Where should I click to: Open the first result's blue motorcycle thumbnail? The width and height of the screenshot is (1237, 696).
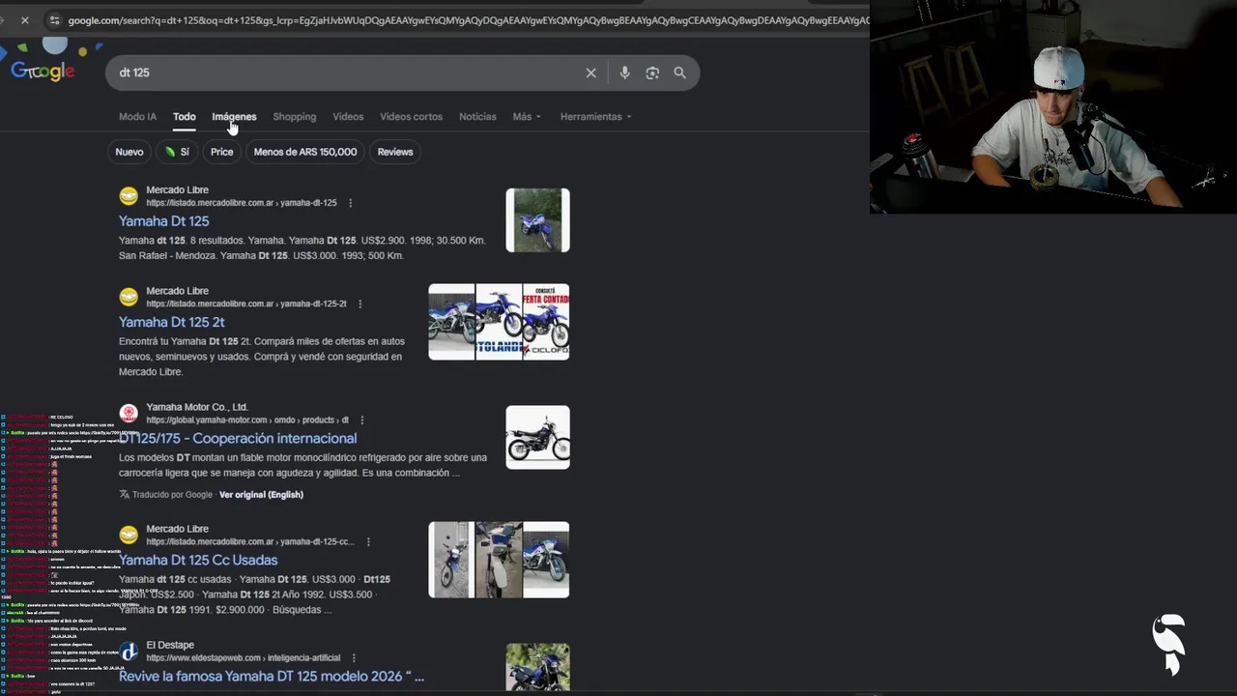tap(537, 220)
